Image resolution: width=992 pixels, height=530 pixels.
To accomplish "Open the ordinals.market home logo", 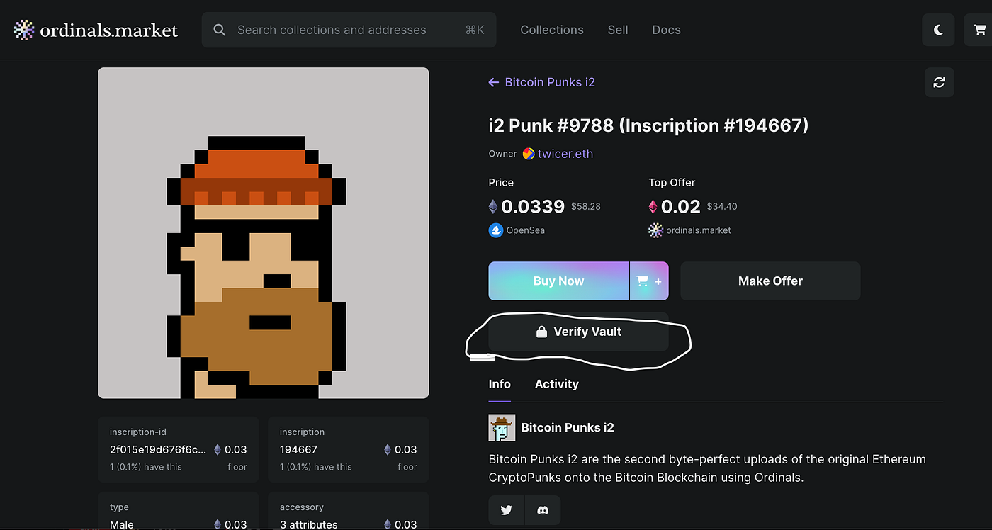I will point(96,30).
